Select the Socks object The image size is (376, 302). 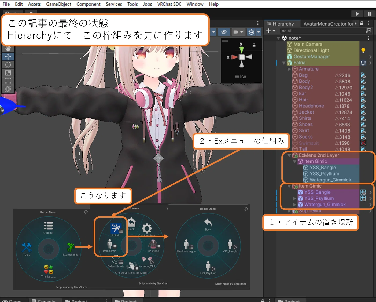[305, 137]
